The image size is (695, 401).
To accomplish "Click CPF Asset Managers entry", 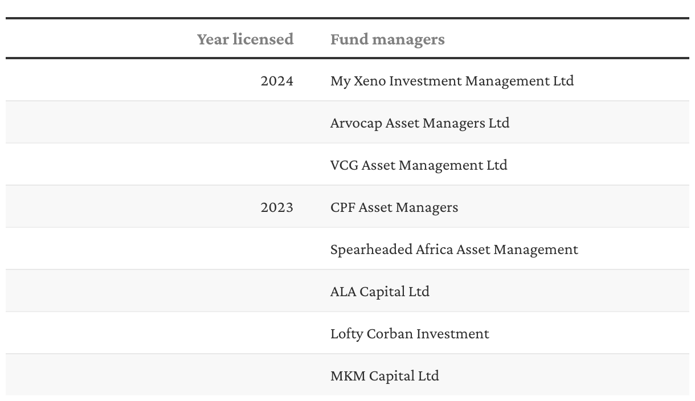I will [x=394, y=207].
